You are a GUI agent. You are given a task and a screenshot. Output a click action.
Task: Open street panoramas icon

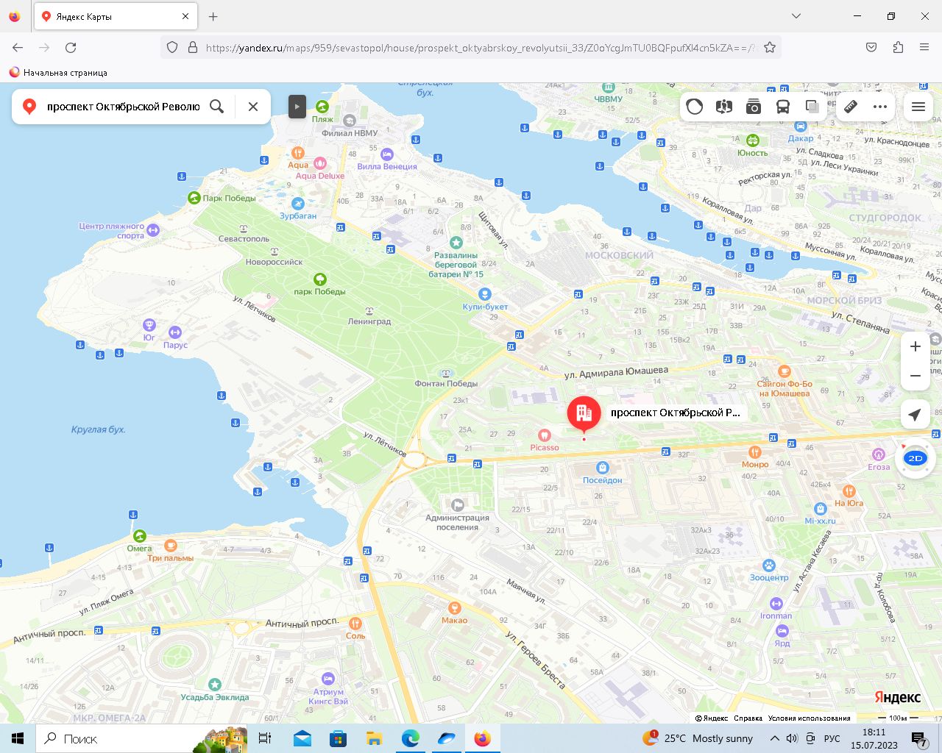[724, 107]
